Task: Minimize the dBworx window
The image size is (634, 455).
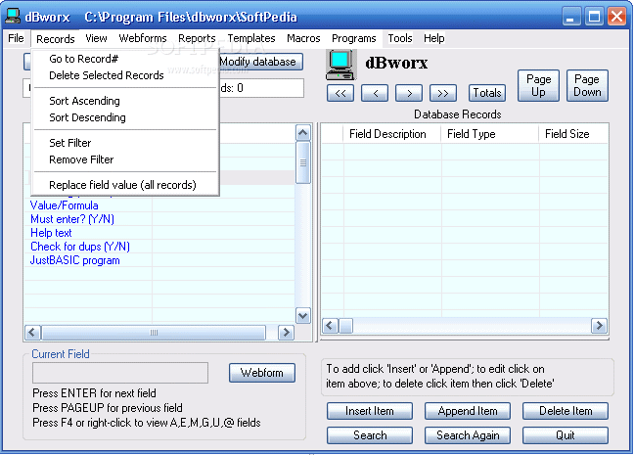Action: pyautogui.click(x=570, y=17)
